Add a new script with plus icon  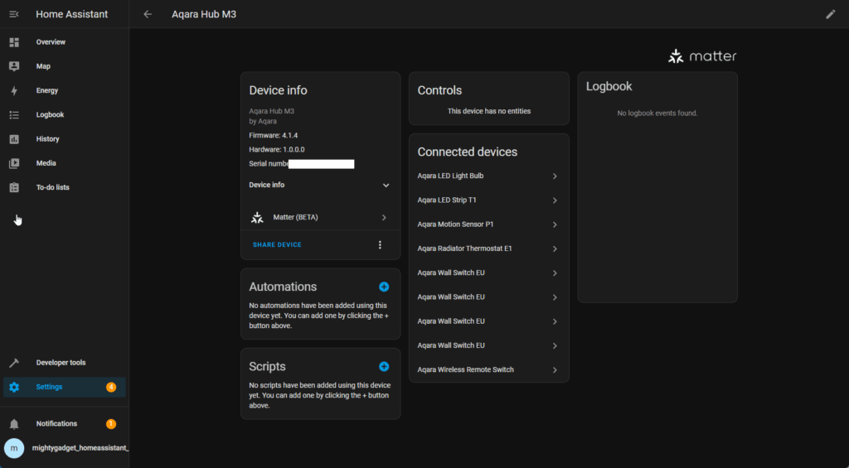click(384, 366)
